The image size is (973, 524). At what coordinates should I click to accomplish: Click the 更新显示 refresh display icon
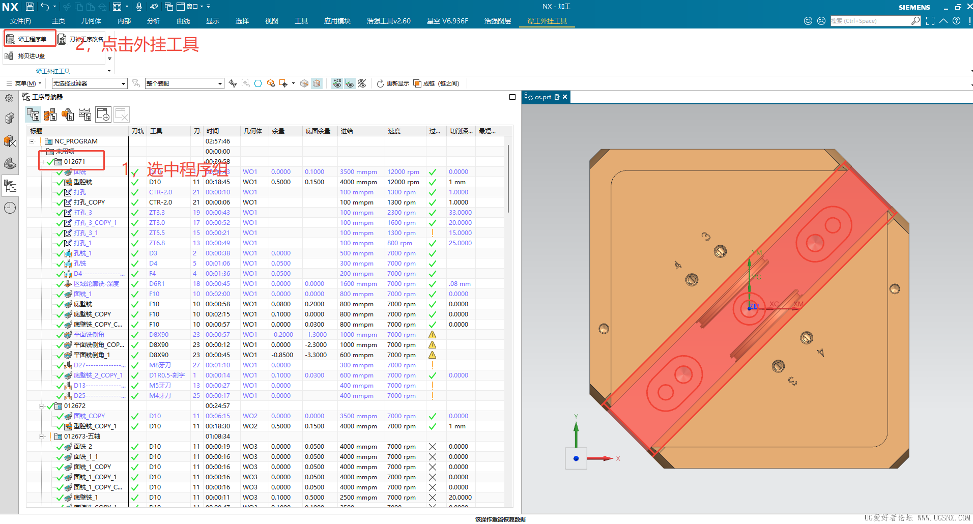tap(380, 83)
